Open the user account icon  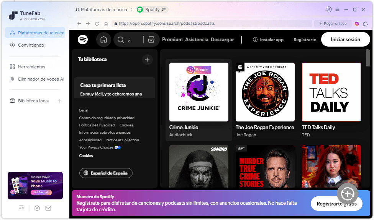[x=329, y=10]
